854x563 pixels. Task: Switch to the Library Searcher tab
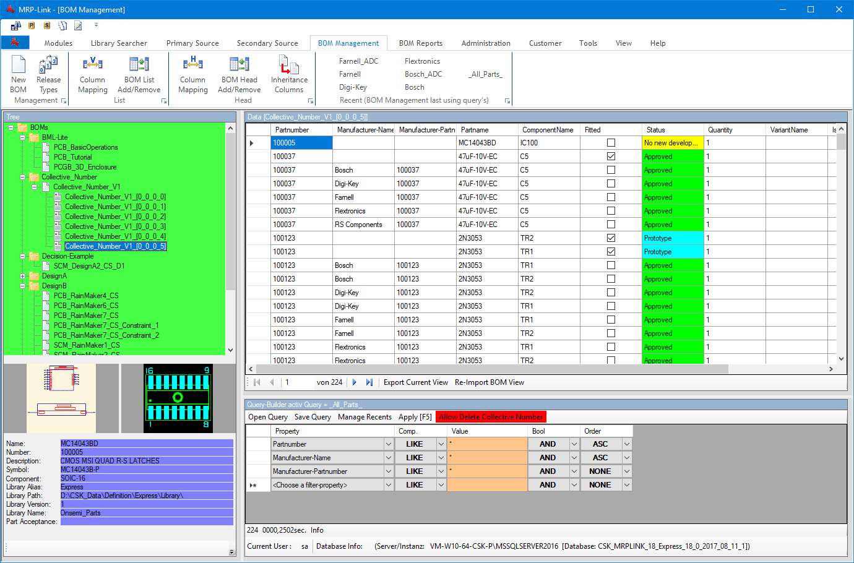(x=119, y=43)
